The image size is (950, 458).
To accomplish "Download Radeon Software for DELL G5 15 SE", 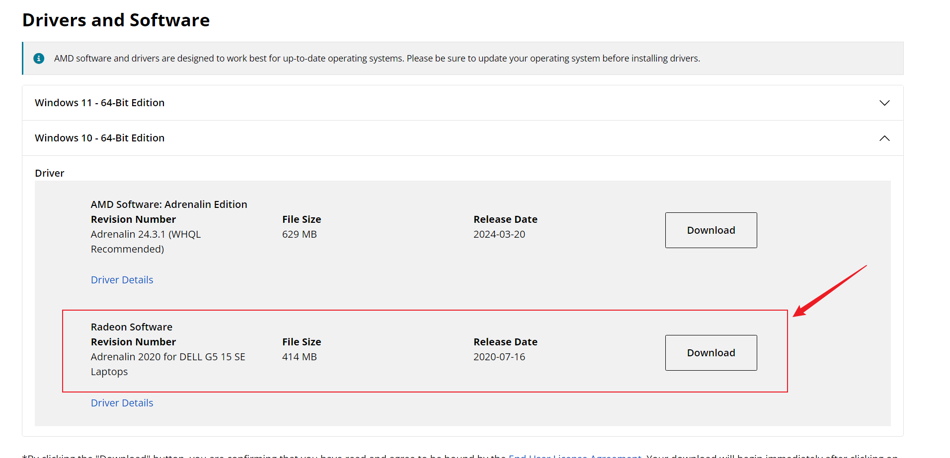I will click(x=711, y=353).
